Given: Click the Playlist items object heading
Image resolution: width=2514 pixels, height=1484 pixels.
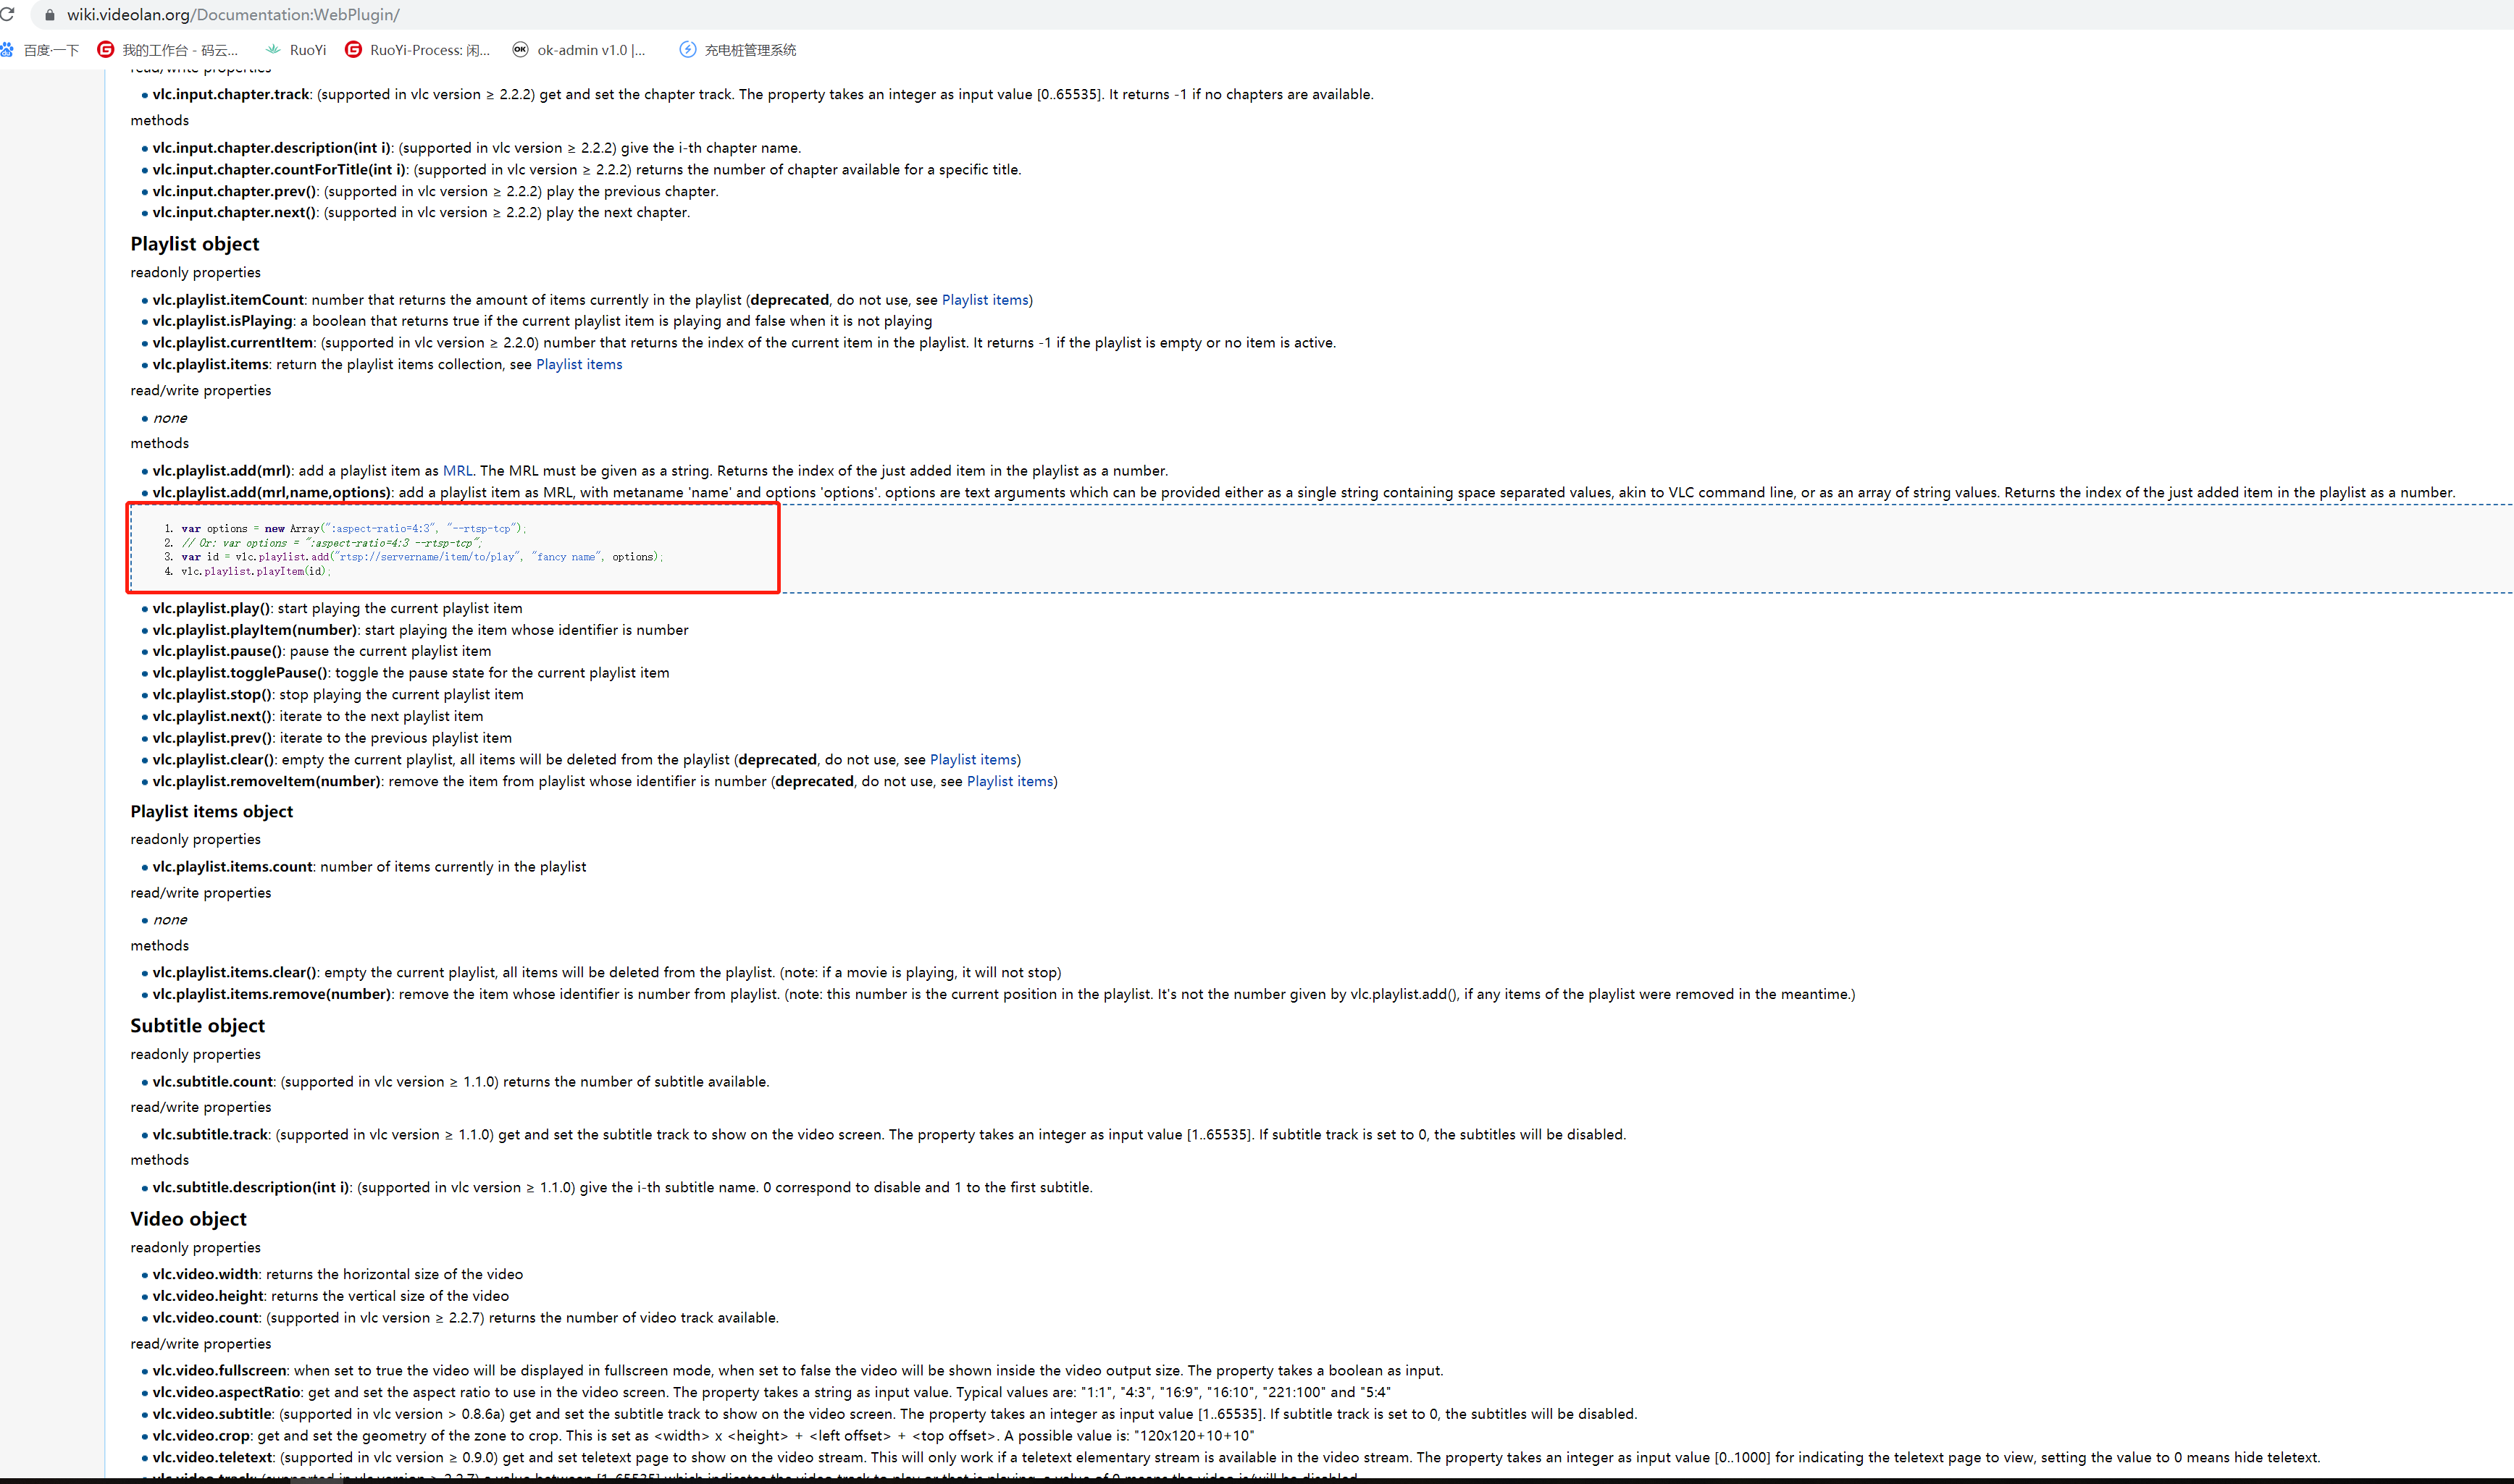Looking at the screenshot, I should click(211, 812).
